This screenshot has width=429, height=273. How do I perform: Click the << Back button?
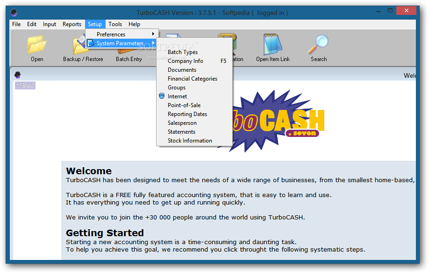tap(25, 85)
